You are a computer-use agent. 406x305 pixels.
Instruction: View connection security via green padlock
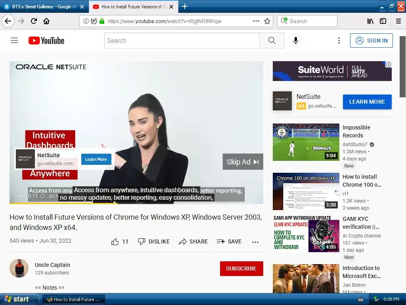point(102,21)
